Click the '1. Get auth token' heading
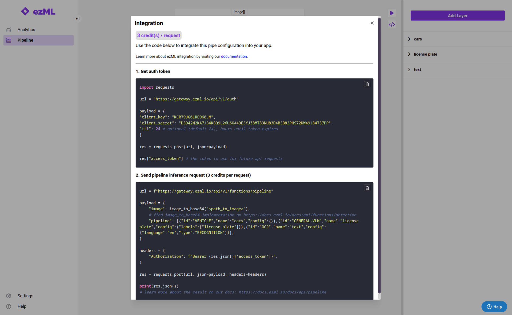 153,71
